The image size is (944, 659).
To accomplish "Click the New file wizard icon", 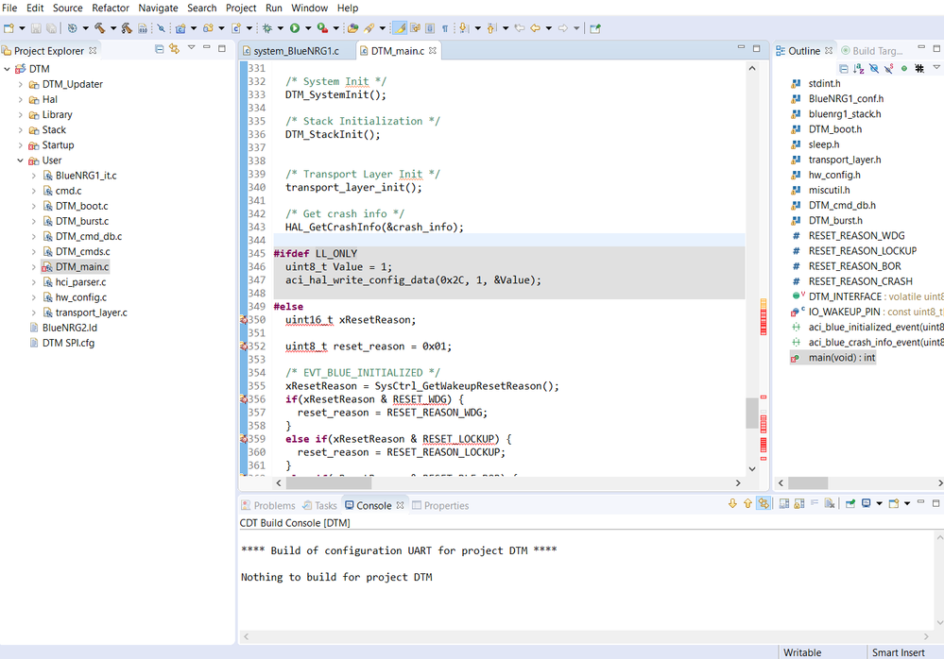I will 9,28.
